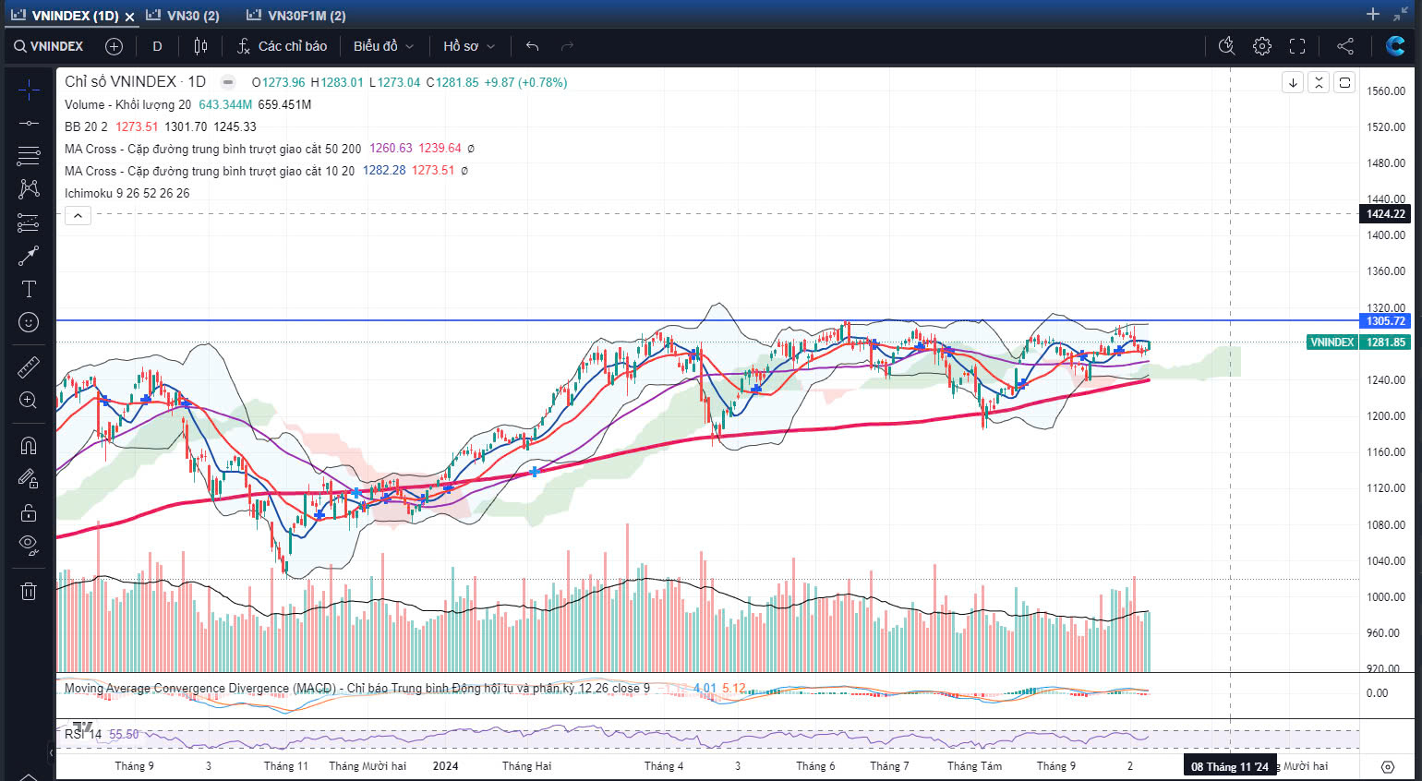
Task: Toggle lock all drawing tools
Action: click(29, 512)
